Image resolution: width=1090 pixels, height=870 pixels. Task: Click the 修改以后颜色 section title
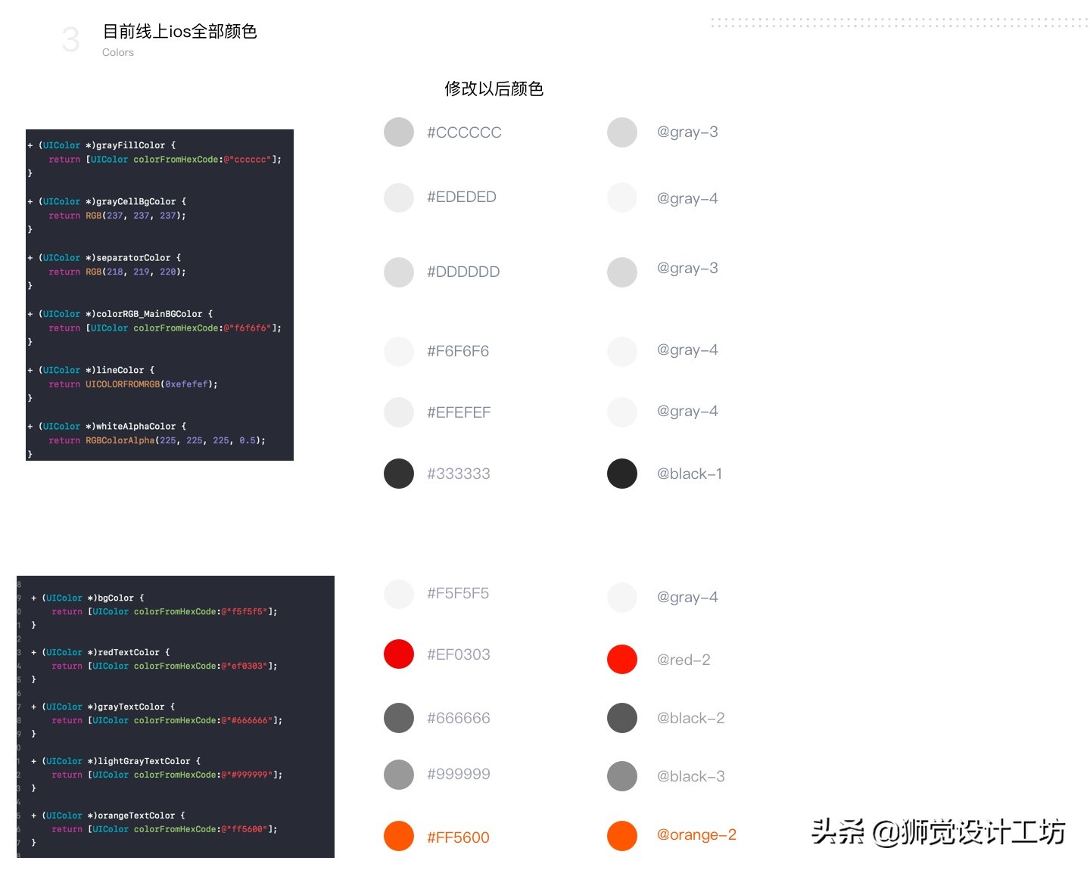[x=494, y=89]
